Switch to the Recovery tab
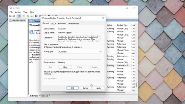185x104 pixels. 62,24
